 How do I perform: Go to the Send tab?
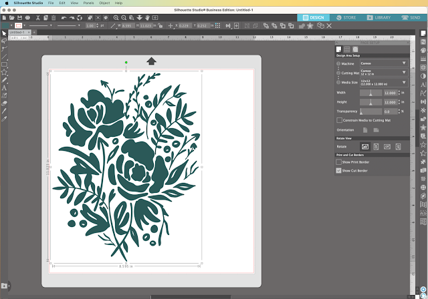tap(411, 16)
